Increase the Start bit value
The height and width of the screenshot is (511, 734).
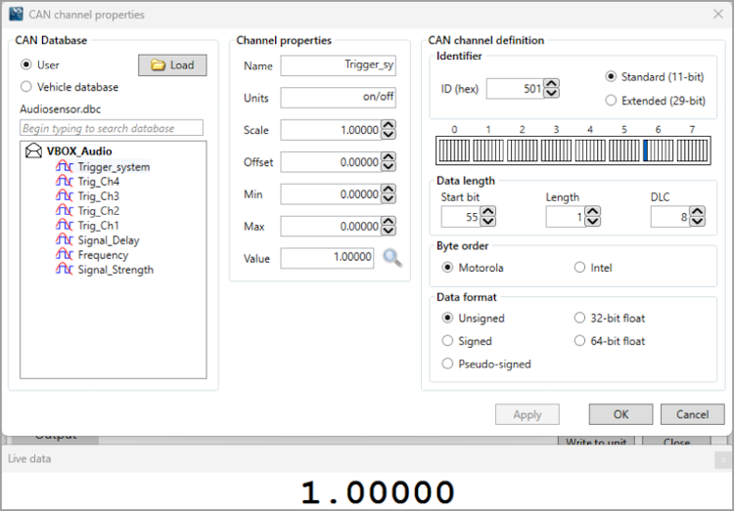point(487,212)
